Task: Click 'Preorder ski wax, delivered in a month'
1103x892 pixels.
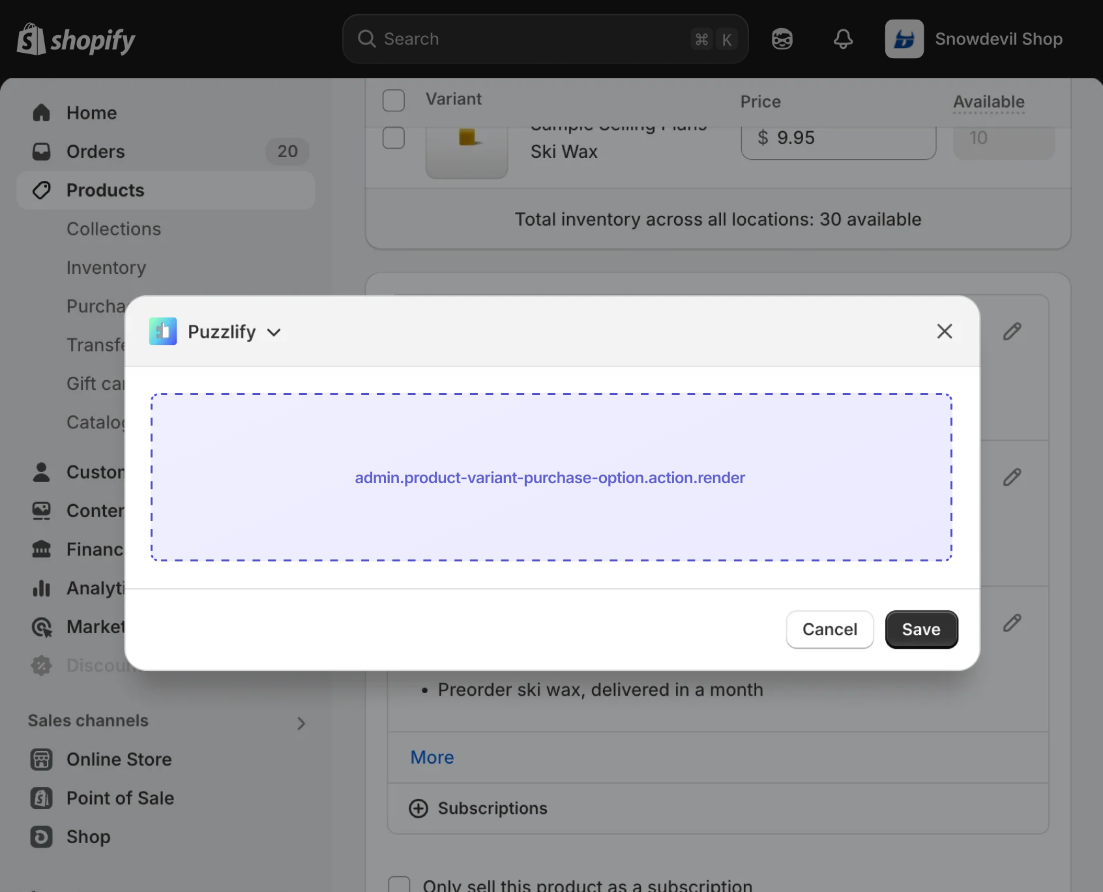Action: (x=600, y=690)
